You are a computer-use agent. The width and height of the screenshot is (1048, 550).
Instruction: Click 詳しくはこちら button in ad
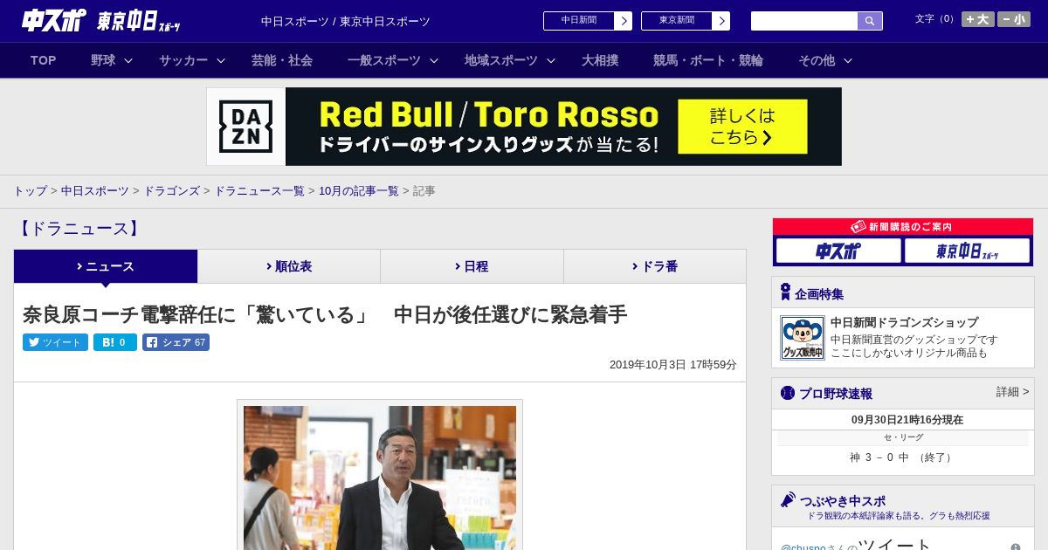click(x=742, y=127)
